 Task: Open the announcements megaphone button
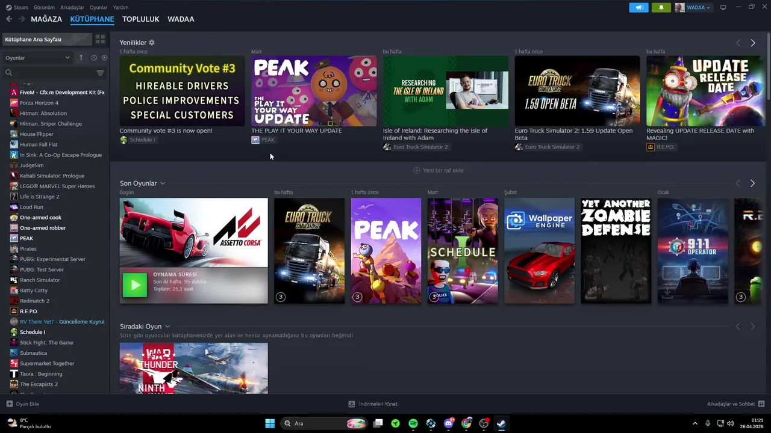click(638, 7)
